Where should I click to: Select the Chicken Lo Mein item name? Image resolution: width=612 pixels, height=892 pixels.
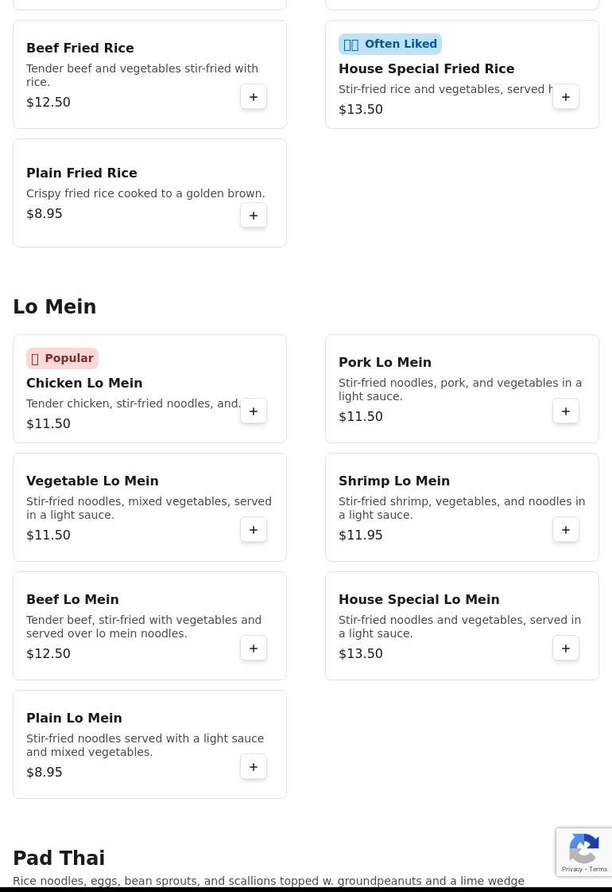click(x=84, y=383)
